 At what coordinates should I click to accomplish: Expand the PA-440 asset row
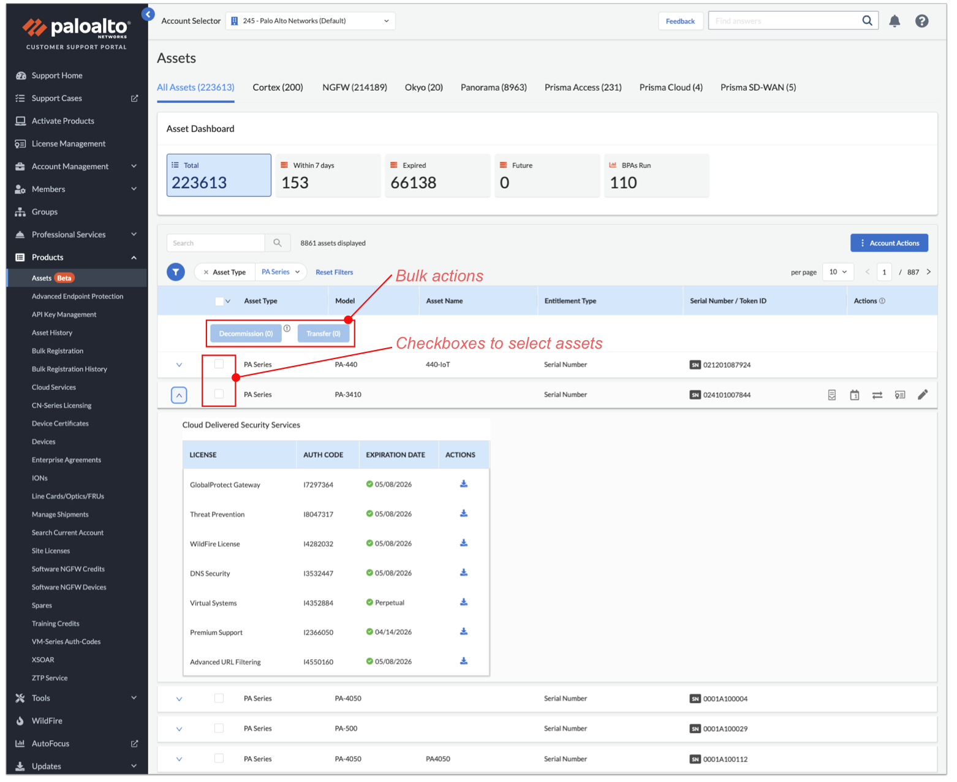[x=179, y=365]
